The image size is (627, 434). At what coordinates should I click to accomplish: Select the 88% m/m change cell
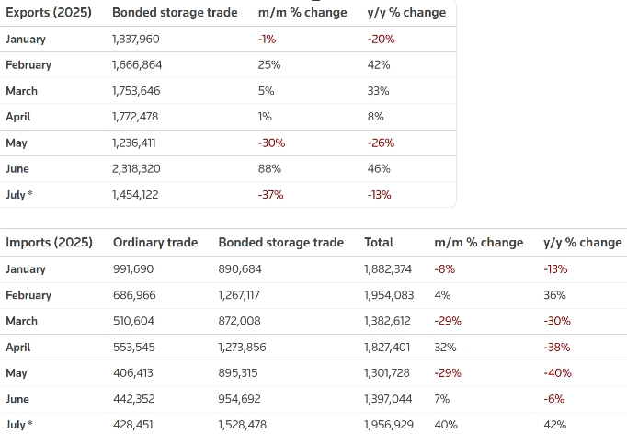click(x=271, y=169)
